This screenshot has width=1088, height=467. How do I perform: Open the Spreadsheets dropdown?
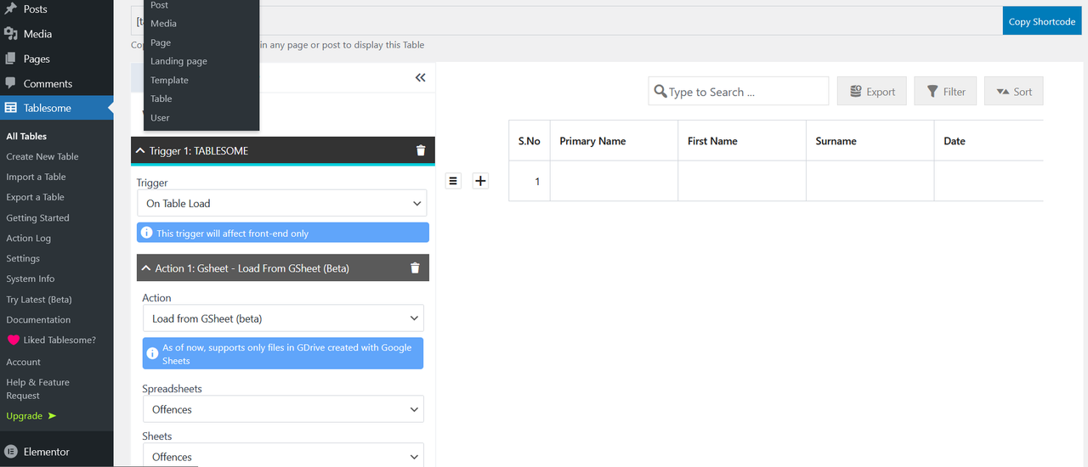click(x=283, y=409)
